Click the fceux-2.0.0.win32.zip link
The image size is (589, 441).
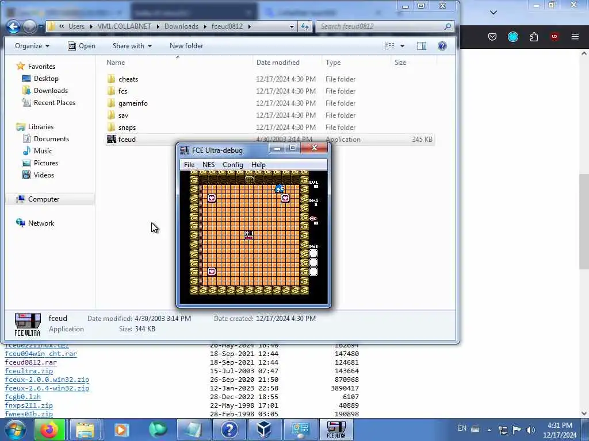click(x=47, y=380)
